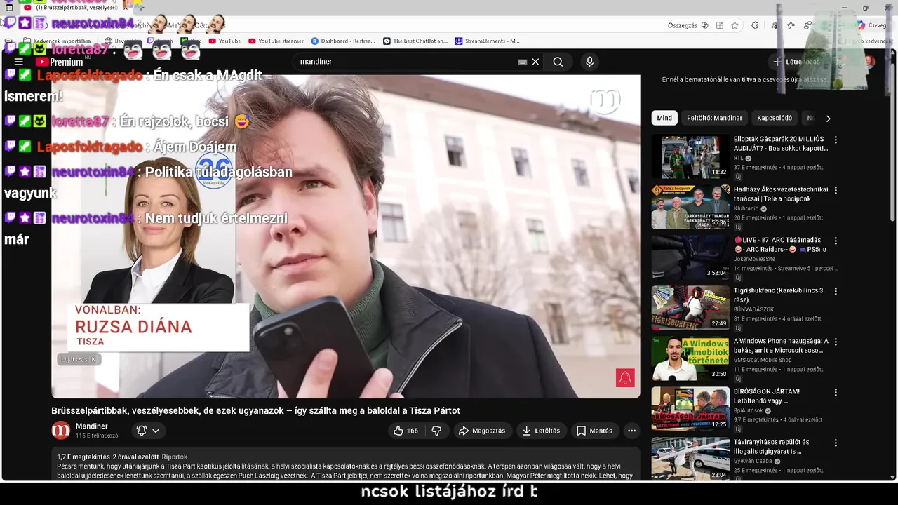Screen dimensions: 898x505
Task: Open BÍRÓSÁGON JÁRTAM 12:25 thumbnail
Action: pyautogui.click(x=690, y=409)
